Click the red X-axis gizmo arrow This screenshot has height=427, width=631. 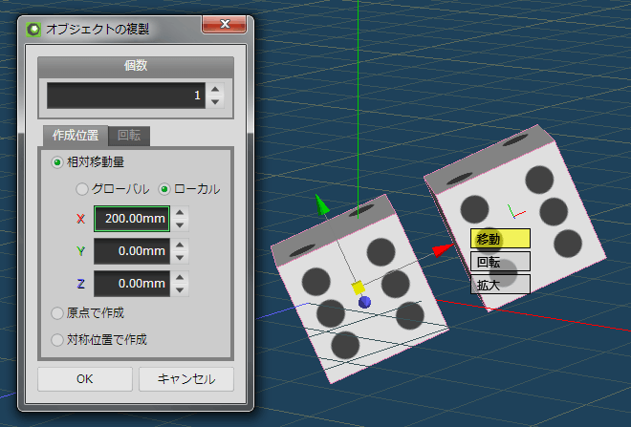443,250
